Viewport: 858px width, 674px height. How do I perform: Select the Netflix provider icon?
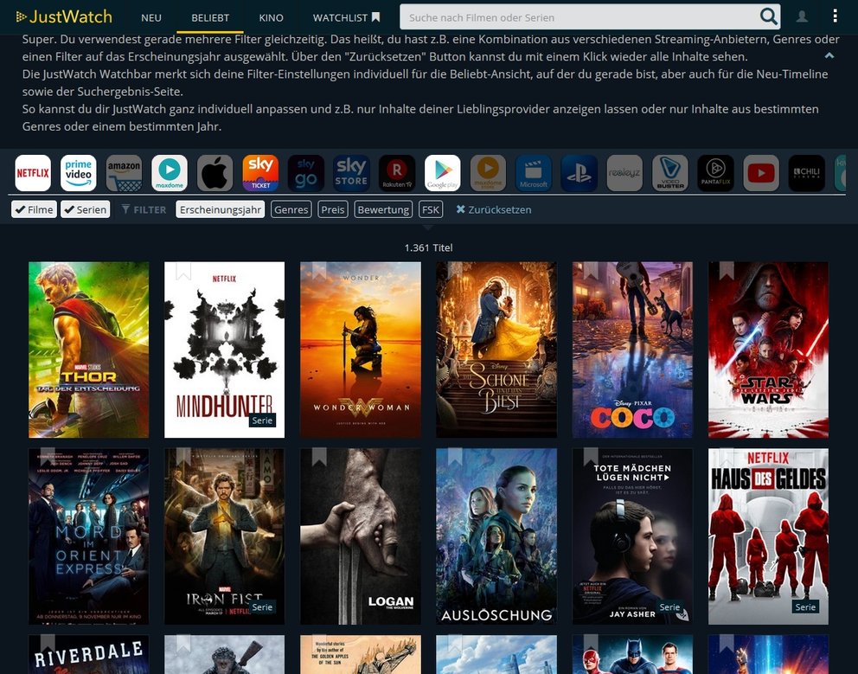tap(33, 173)
